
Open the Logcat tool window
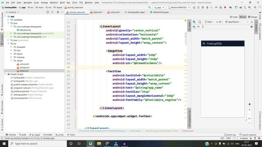click(x=35, y=135)
